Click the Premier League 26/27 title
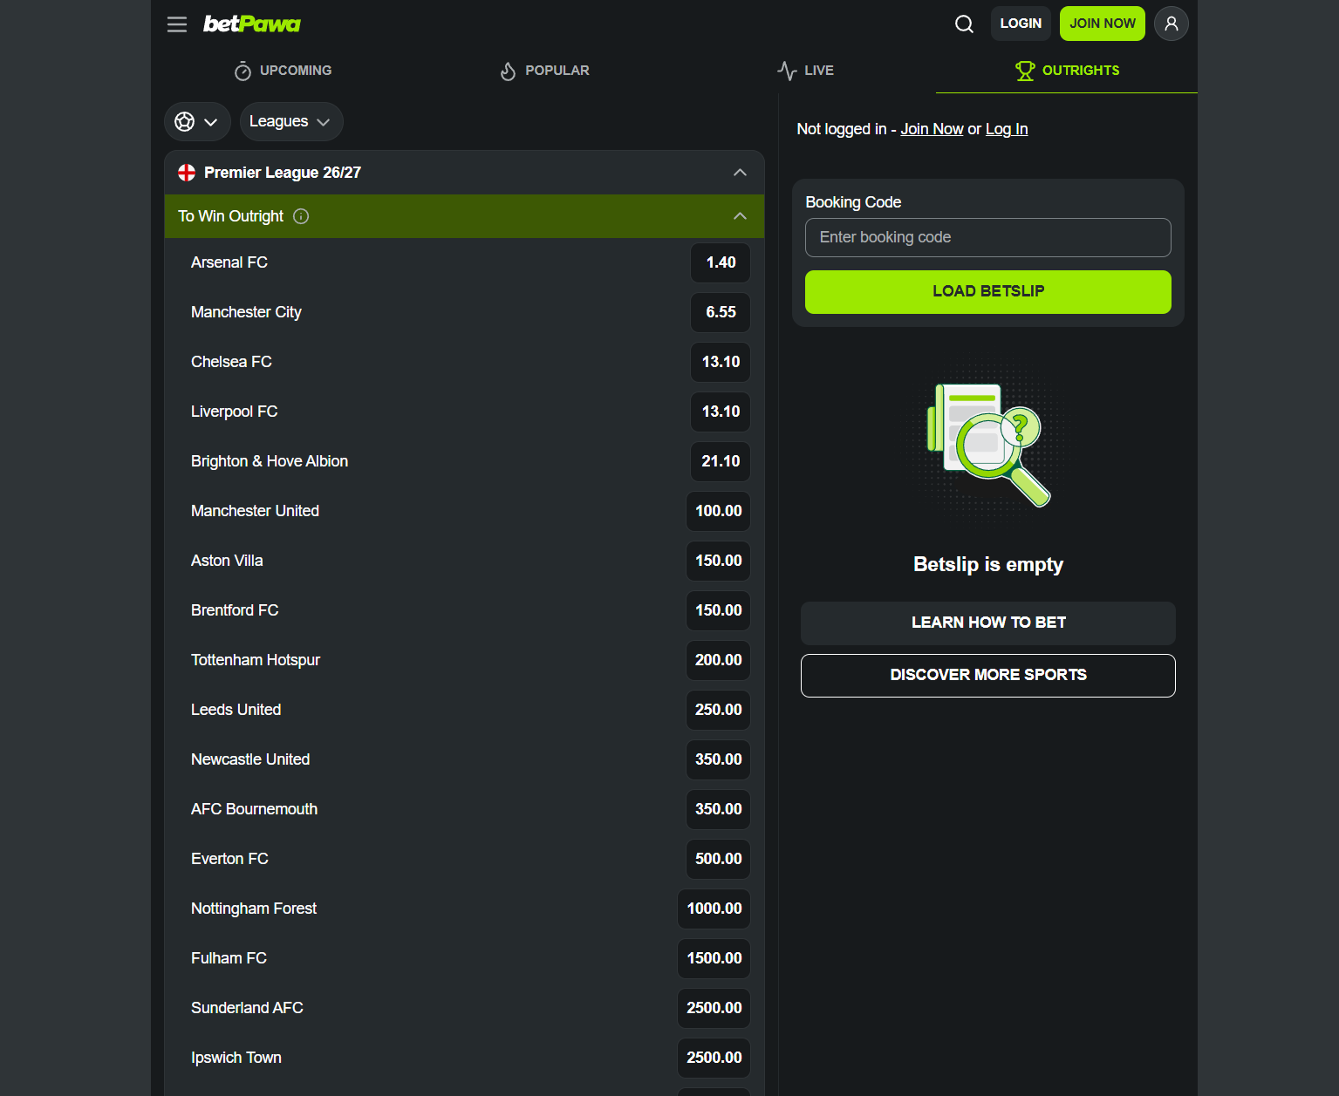This screenshot has height=1096, width=1339. 283,173
